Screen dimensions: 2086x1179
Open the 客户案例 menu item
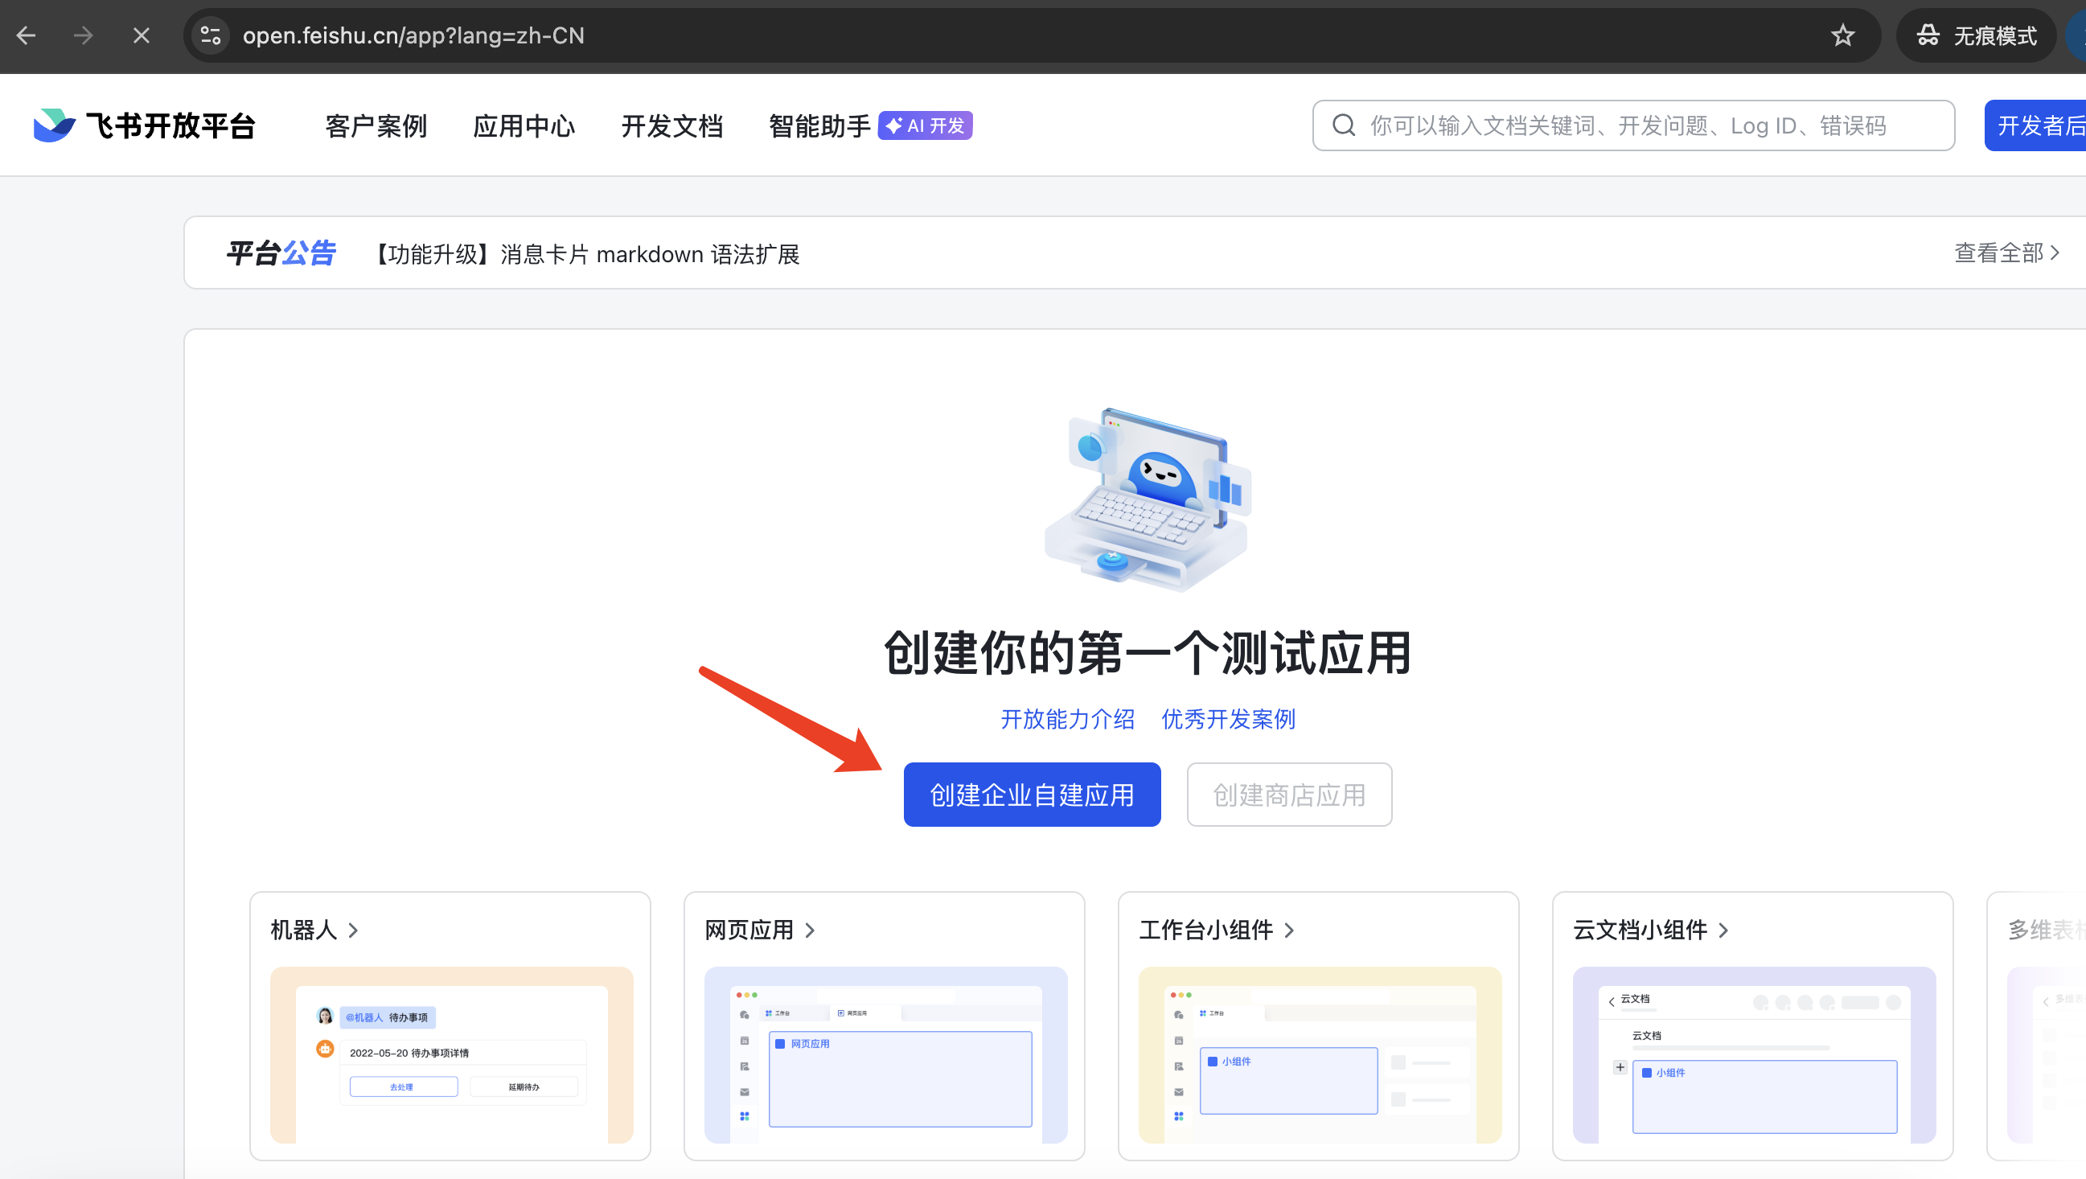(x=376, y=125)
